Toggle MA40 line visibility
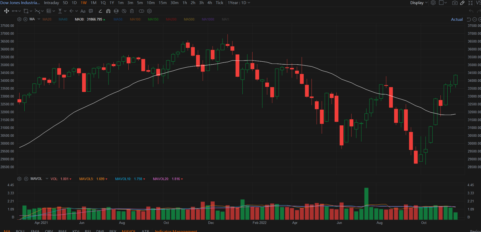This screenshot has height=232, width=481. pyautogui.click(x=63, y=19)
